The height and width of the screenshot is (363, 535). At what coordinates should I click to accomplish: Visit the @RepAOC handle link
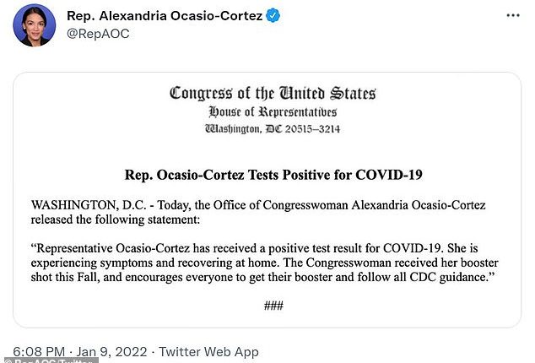pyautogui.click(x=98, y=34)
